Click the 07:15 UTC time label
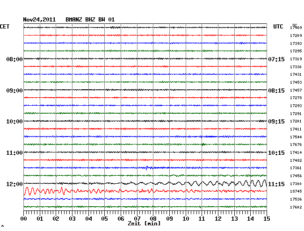 (x=276, y=59)
